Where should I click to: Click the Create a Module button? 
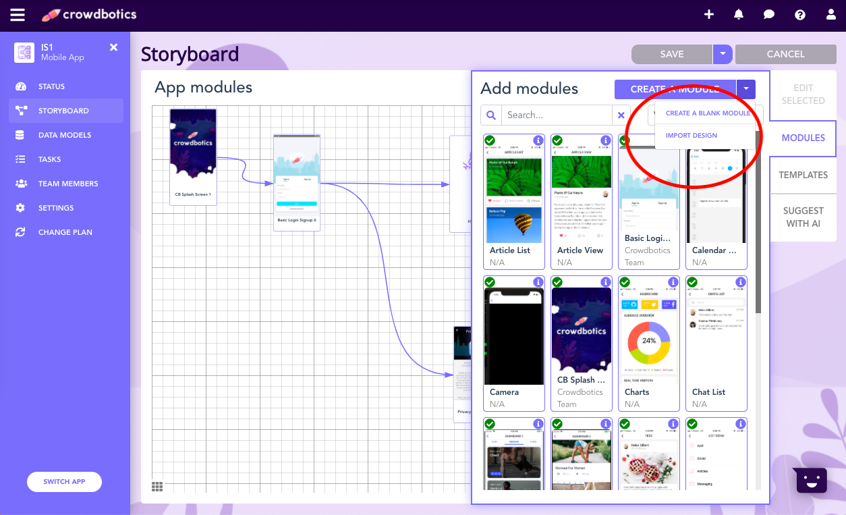[x=675, y=89]
